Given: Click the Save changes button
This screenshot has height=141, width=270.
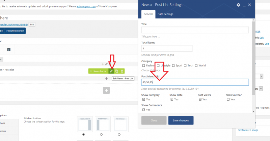Looking at the screenshot, I should pyautogui.click(x=181, y=121).
